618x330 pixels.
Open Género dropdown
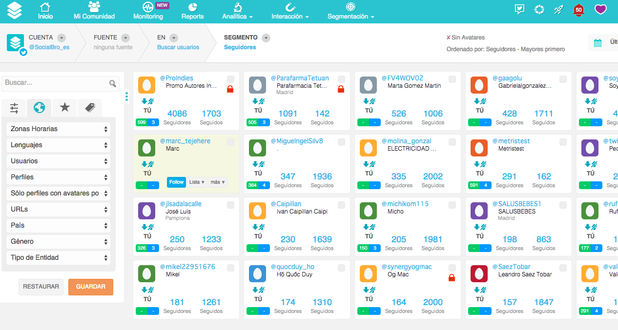click(x=59, y=242)
